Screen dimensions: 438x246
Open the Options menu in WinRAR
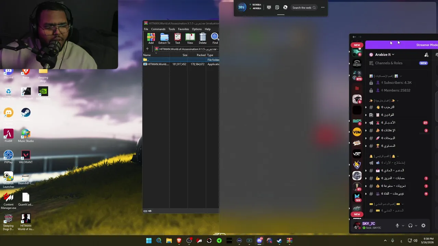(197, 29)
